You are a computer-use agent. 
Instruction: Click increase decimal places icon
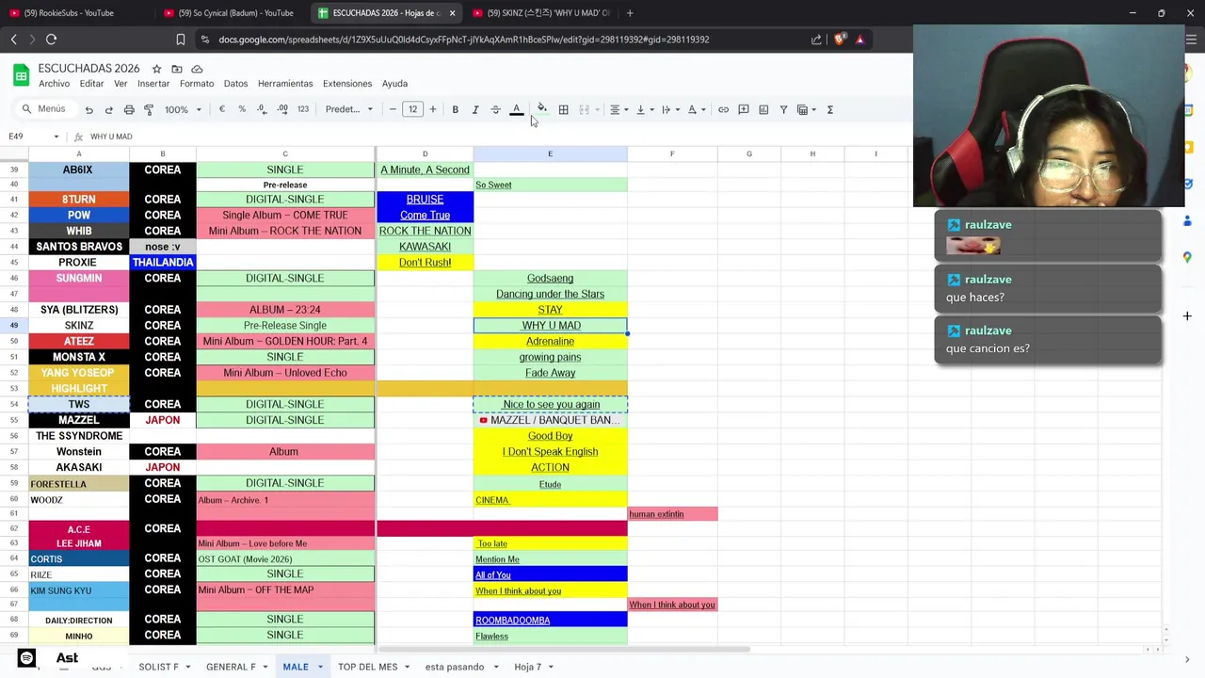click(282, 109)
